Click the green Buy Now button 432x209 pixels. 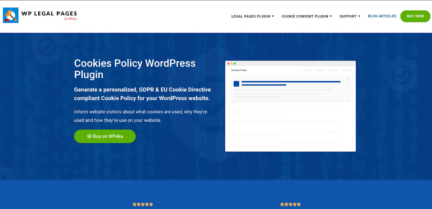pyautogui.click(x=415, y=16)
